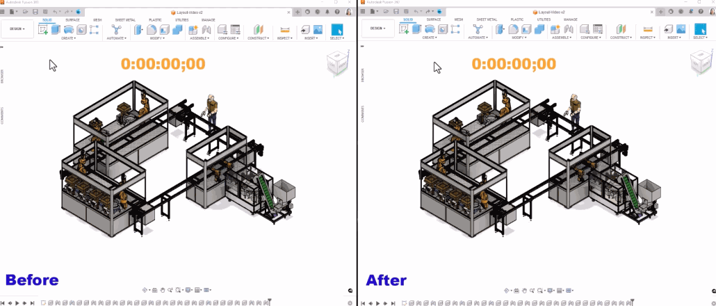The height and width of the screenshot is (306, 716).
Task: Step timeline forward in the right (After) window
Action: tap(385, 303)
